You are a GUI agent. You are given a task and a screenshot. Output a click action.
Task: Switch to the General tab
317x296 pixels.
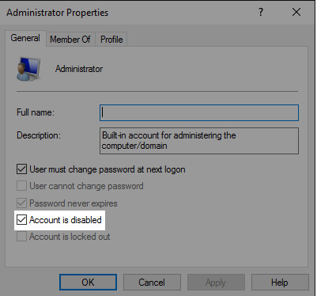tap(25, 38)
